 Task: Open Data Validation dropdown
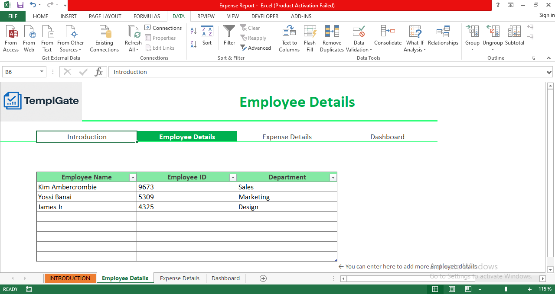(359, 50)
